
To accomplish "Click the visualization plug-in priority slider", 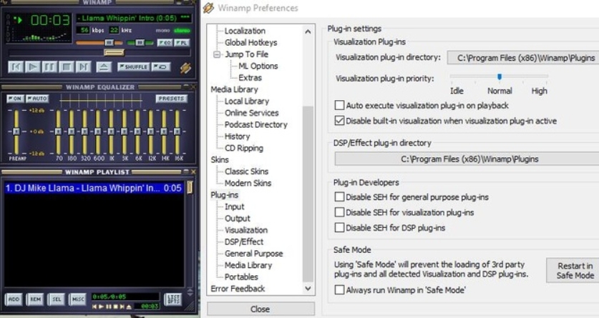I will click(500, 76).
